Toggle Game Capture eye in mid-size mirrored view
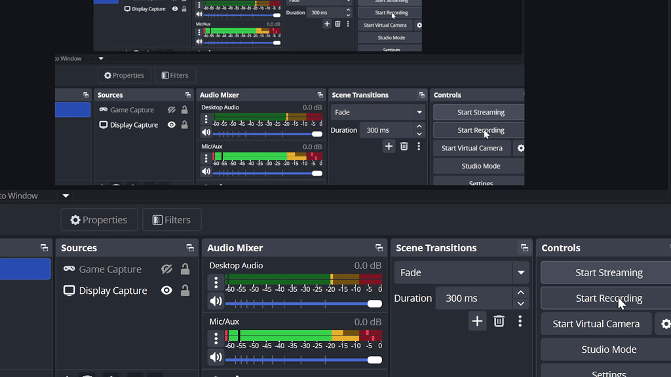671x377 pixels. (172, 110)
